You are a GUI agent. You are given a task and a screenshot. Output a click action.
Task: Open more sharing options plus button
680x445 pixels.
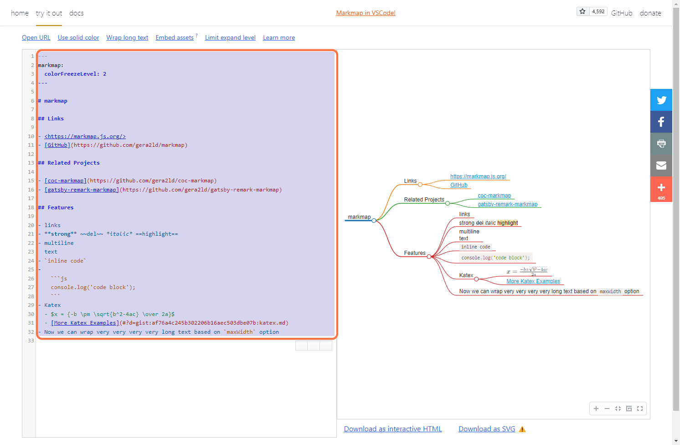point(661,189)
